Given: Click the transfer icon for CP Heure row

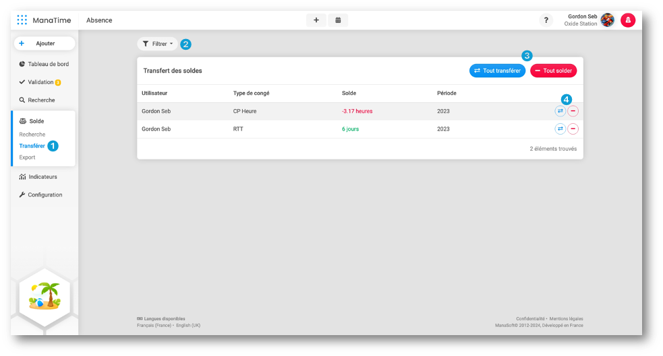Looking at the screenshot, I should [x=560, y=111].
